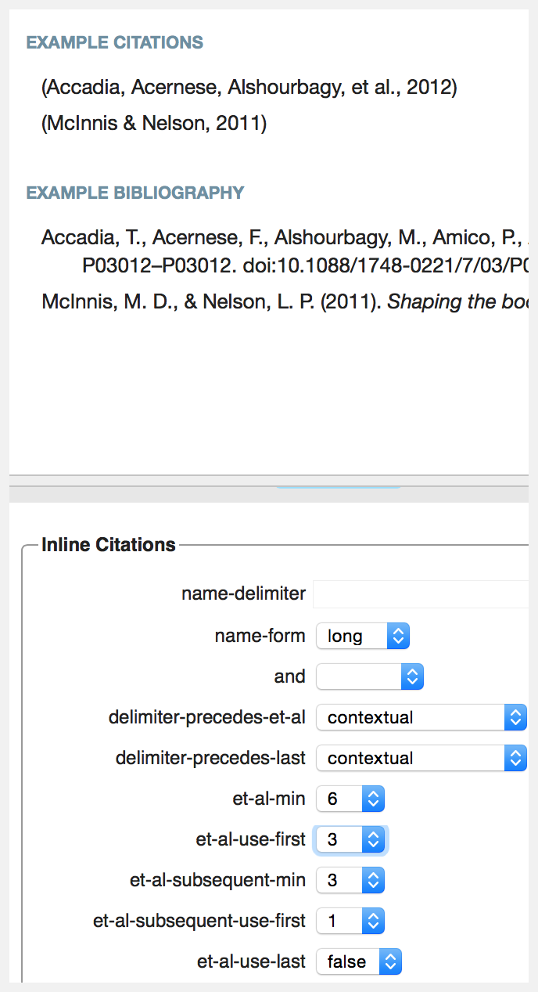
Task: Click the pane divider handle between preview and settings
Action: pos(338,487)
